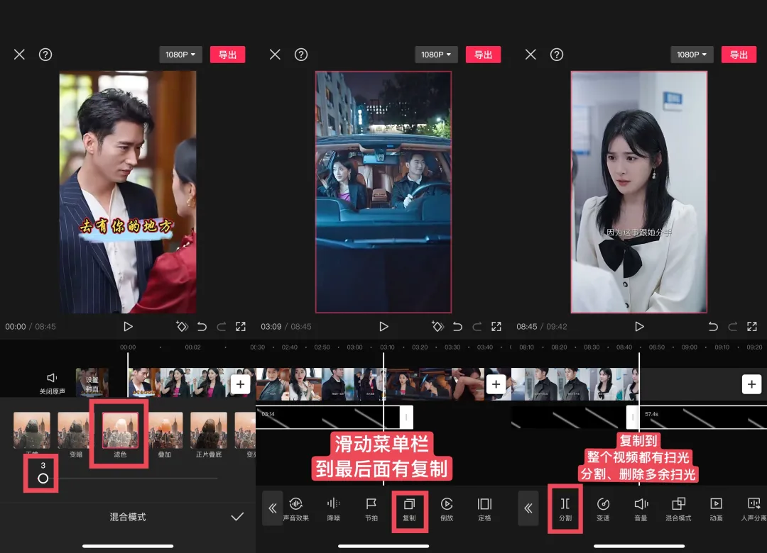Confirm blend mode with the checkmark
The width and height of the screenshot is (767, 553).
[237, 517]
